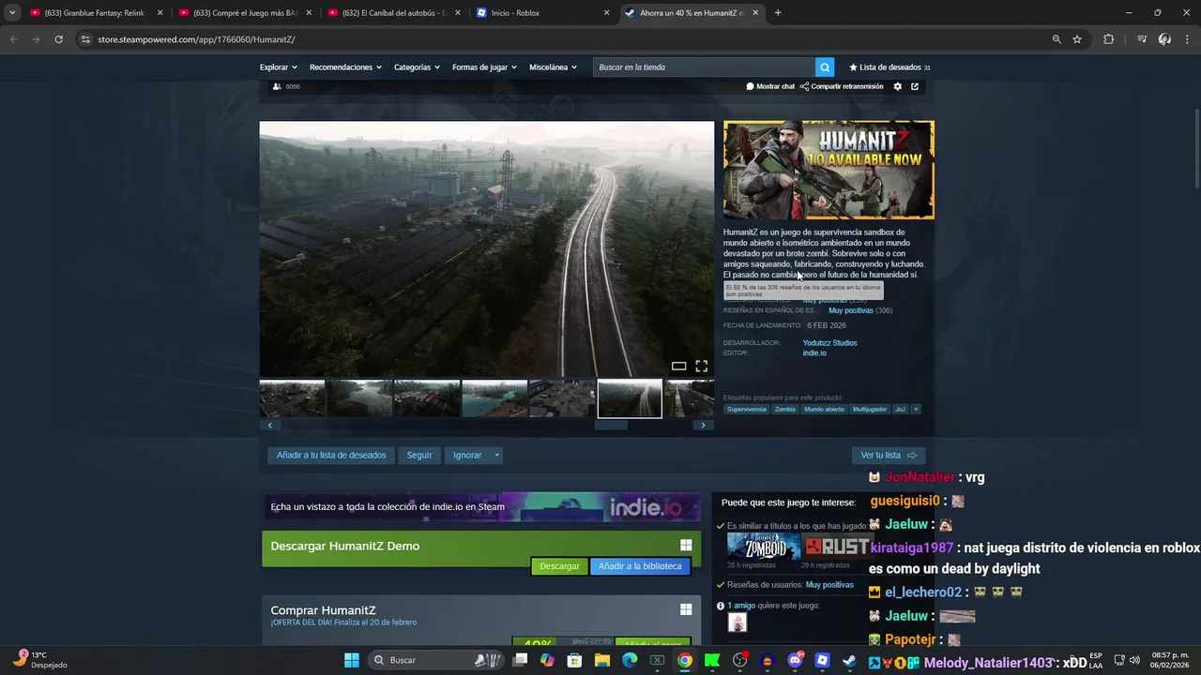Image resolution: width=1201 pixels, height=675 pixels.
Task: Click the Seguir button
Action: [x=419, y=456]
